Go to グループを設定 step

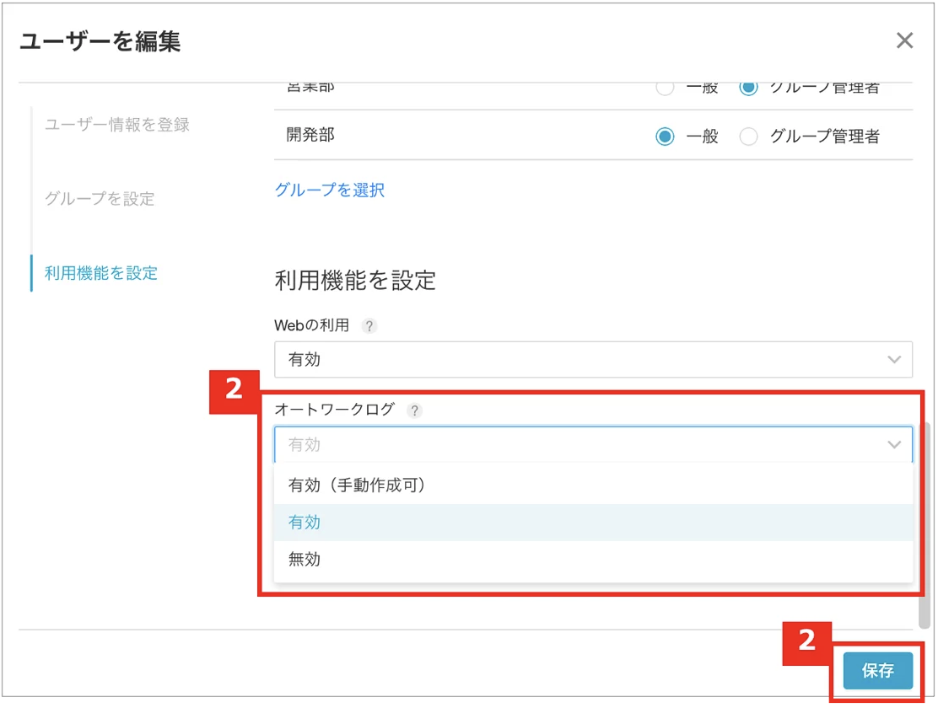(x=100, y=199)
